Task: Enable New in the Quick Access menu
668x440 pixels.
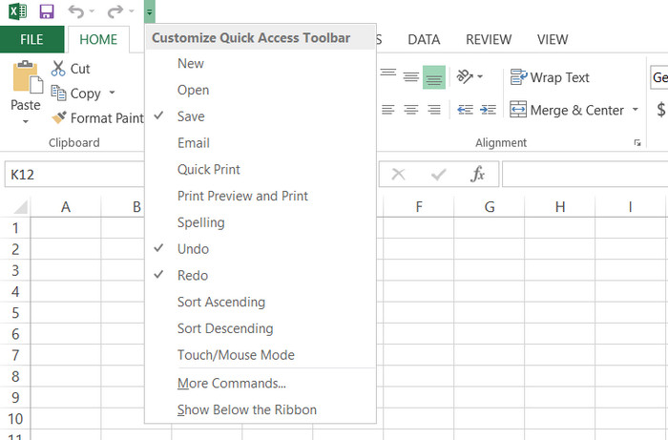Action: coord(261,63)
